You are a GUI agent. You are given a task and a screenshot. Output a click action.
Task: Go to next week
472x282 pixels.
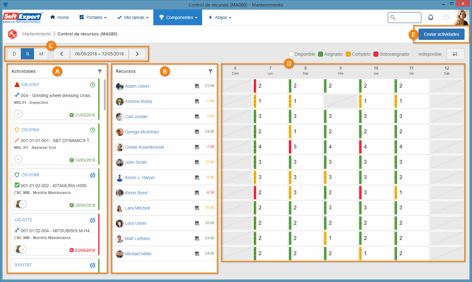pyautogui.click(x=137, y=54)
